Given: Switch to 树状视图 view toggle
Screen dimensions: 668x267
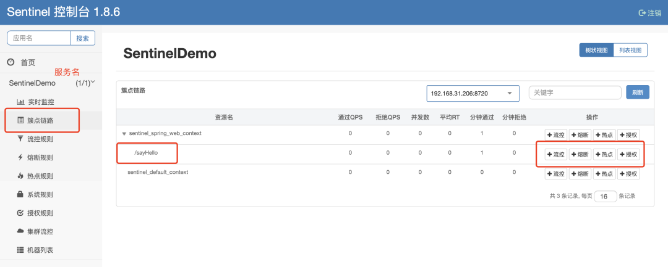Looking at the screenshot, I should pyautogui.click(x=596, y=50).
